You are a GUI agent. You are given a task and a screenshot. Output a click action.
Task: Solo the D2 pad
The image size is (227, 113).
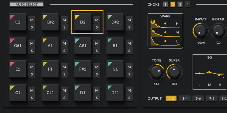click(x=97, y=27)
